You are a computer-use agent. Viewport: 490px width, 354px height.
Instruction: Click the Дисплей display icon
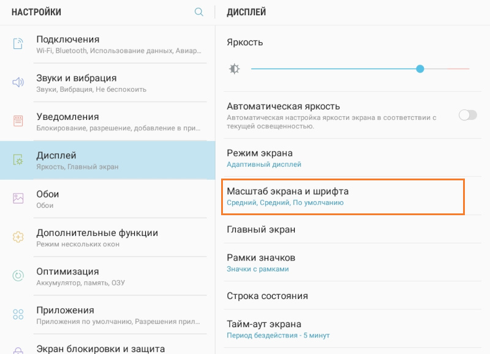coord(19,159)
